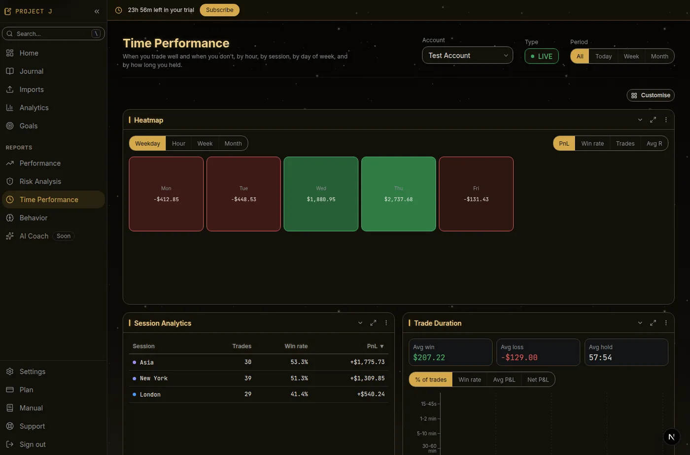Go to the Journal page

53,71
